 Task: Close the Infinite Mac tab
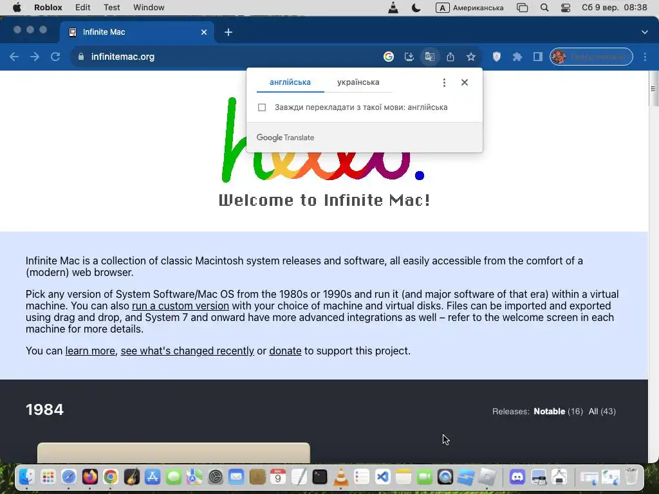click(x=204, y=32)
